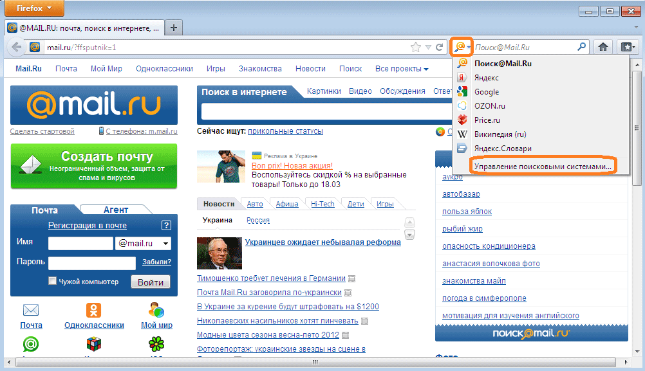Viewport: 645px width, 371px height.
Task: Click the Bon prix! Новая акция! ad link
Action: coord(292,166)
